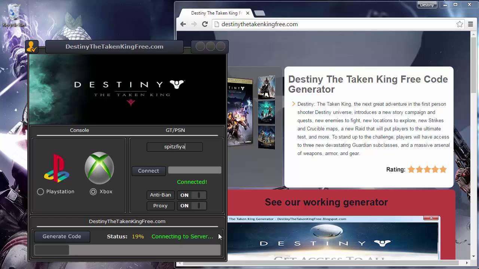Viewport: 479px width, 269px height.
Task: Click first round button on generator title bar
Action: (x=200, y=46)
